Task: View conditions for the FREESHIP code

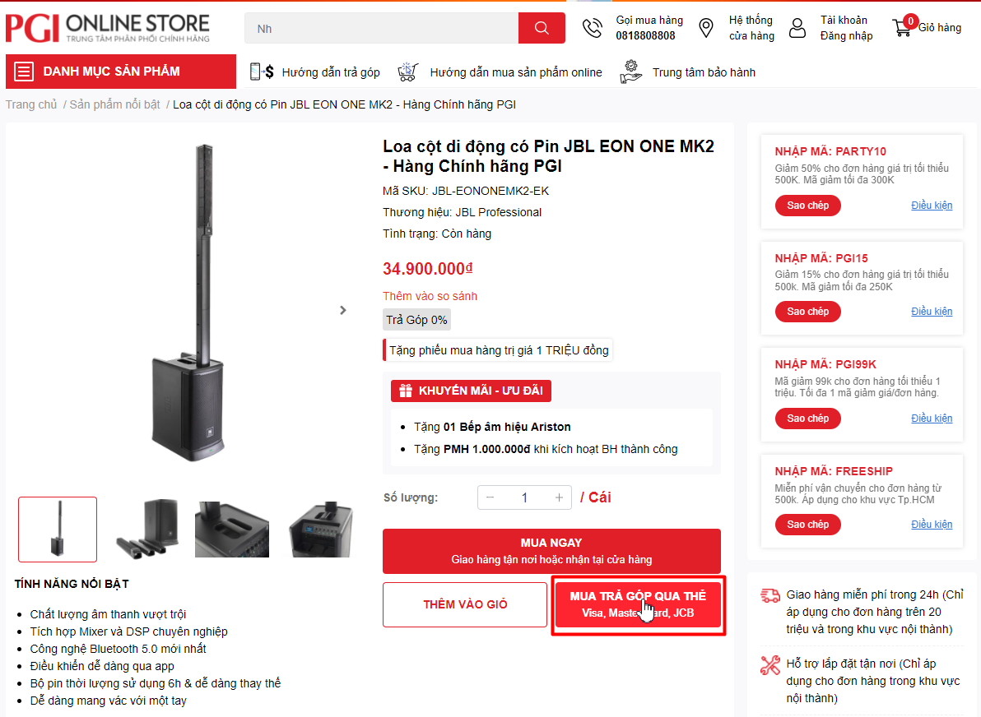Action: point(932,525)
